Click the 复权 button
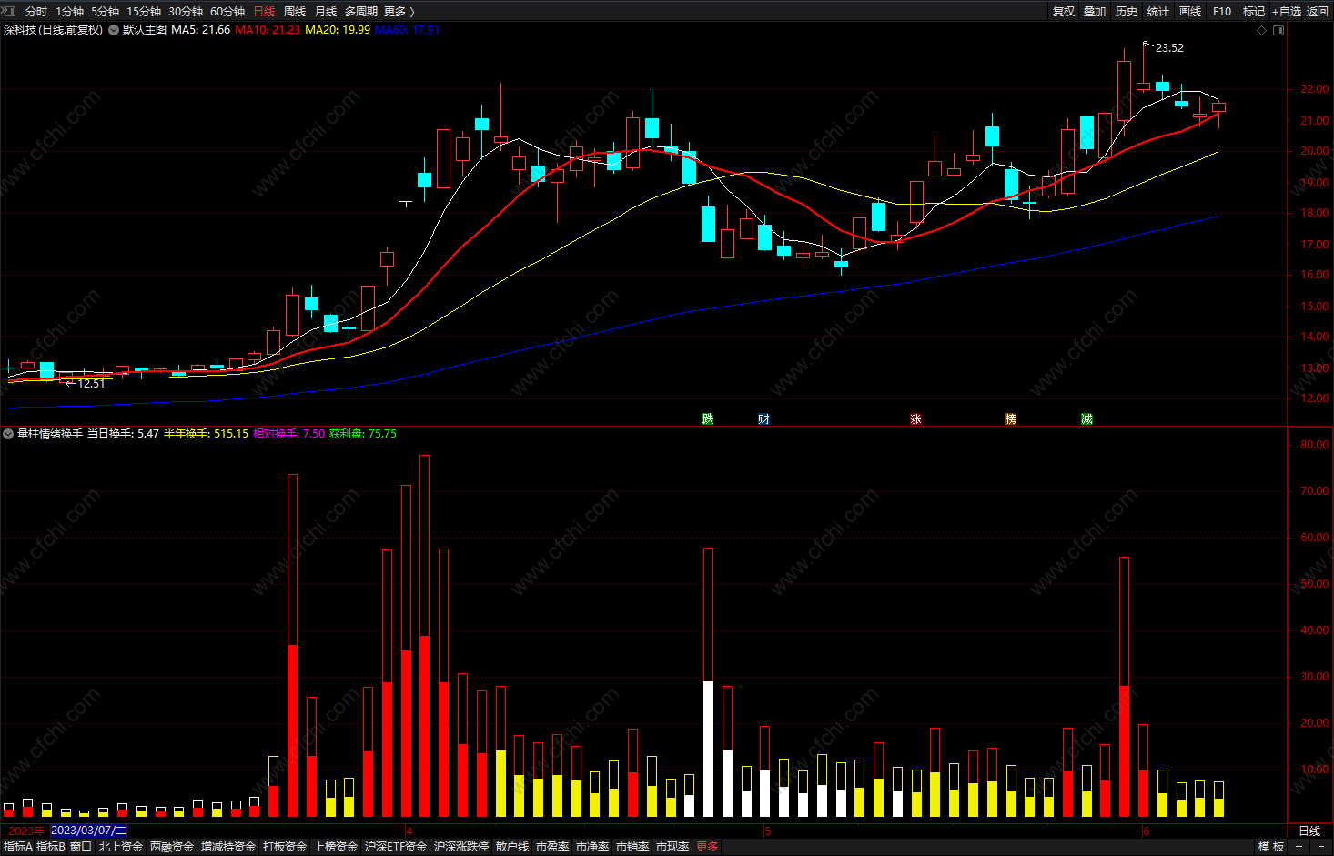 [x=1064, y=11]
